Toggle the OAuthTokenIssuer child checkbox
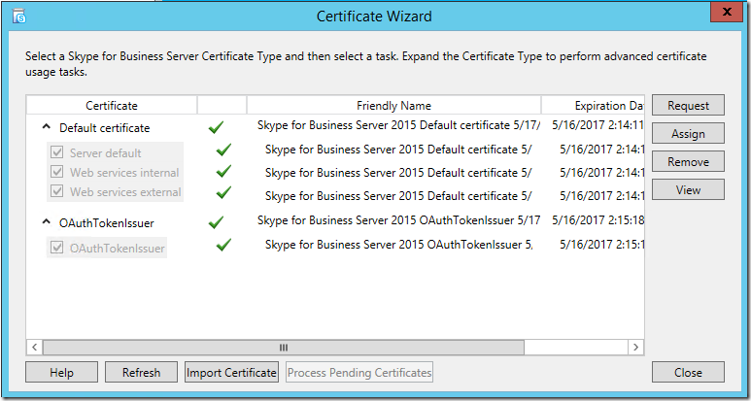The width and height of the screenshot is (751, 401). coord(57,248)
